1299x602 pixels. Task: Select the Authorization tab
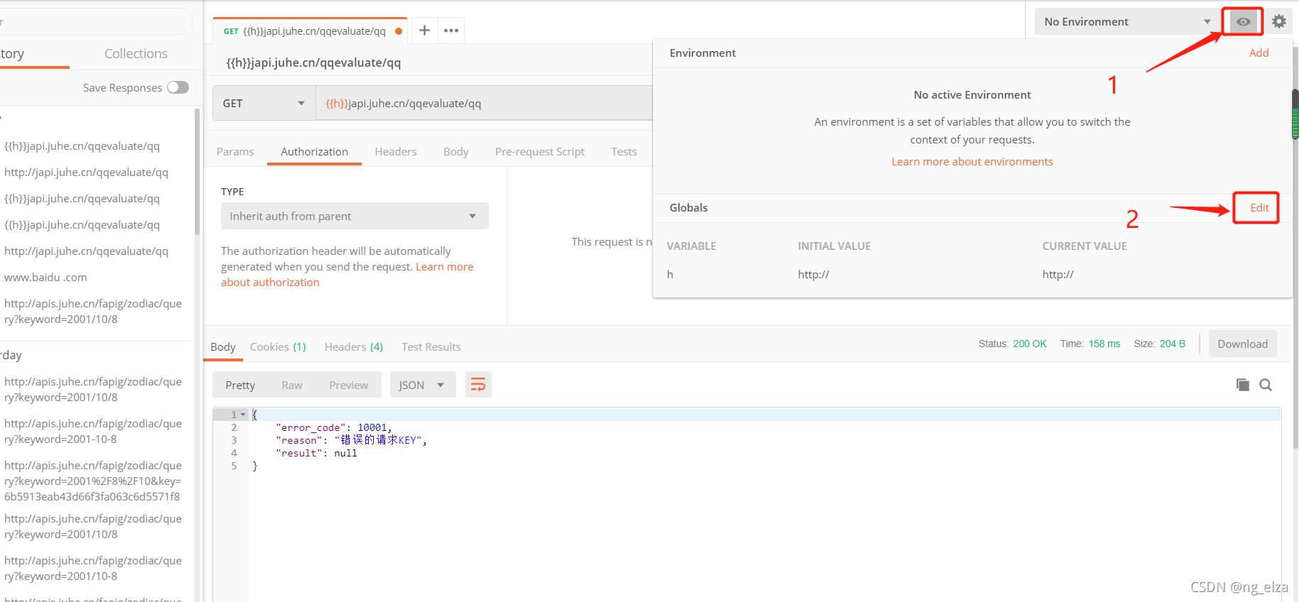click(314, 151)
